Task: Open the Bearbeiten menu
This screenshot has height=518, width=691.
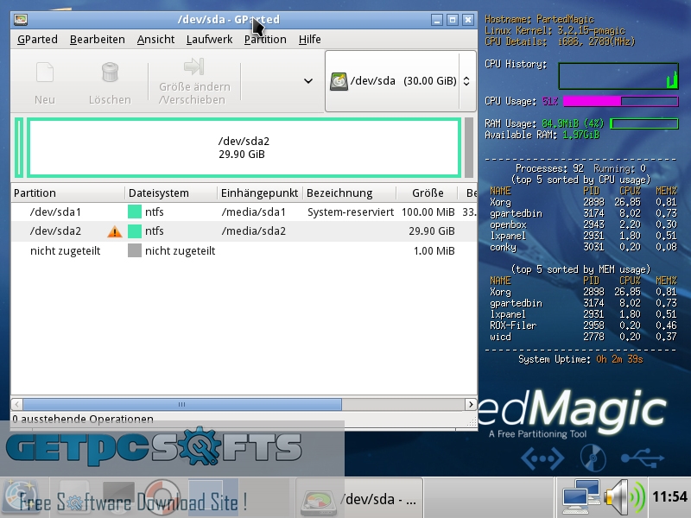Action: coord(97,39)
